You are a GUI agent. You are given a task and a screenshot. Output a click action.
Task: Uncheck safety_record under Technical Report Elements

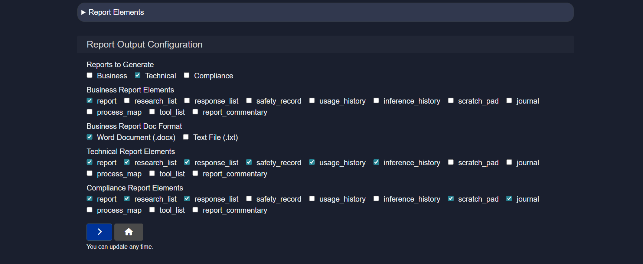[x=249, y=162]
